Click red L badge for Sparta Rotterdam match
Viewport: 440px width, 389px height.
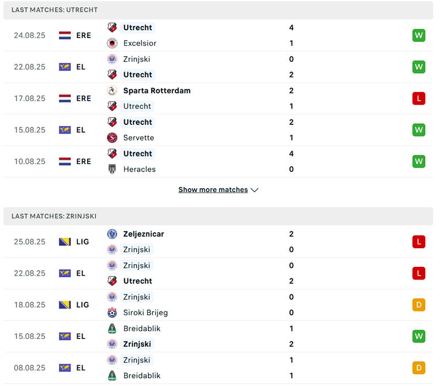419,98
